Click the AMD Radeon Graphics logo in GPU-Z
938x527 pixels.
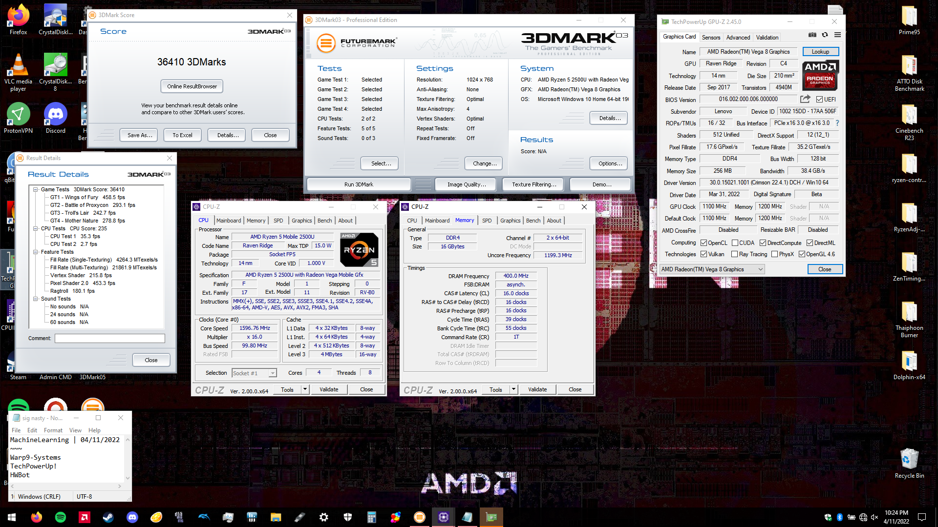(820, 75)
